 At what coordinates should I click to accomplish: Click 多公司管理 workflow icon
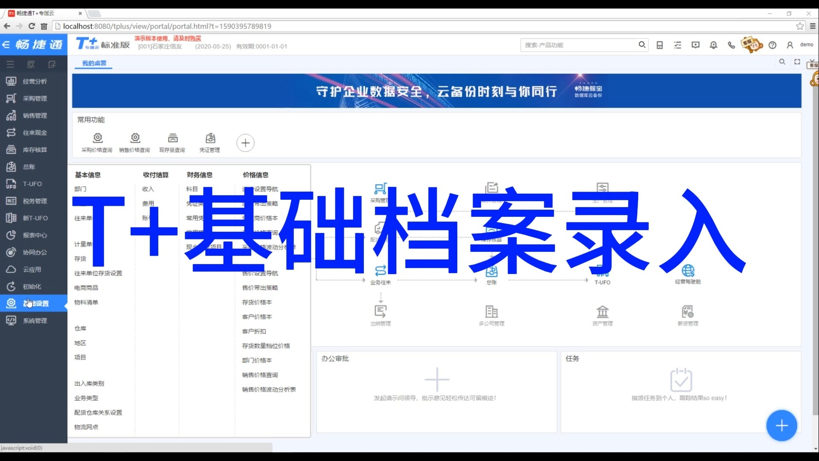pyautogui.click(x=491, y=315)
